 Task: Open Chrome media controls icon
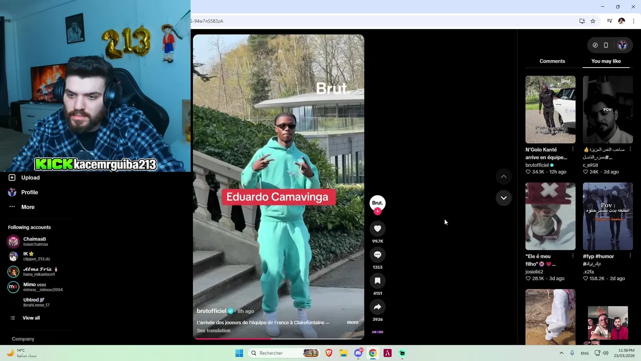pos(609,21)
